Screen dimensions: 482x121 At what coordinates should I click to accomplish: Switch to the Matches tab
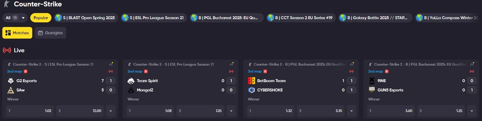pos(17,33)
